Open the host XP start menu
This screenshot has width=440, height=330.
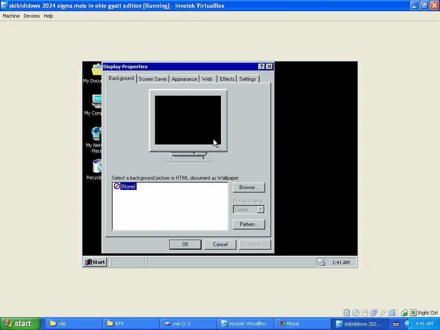tap(21, 324)
